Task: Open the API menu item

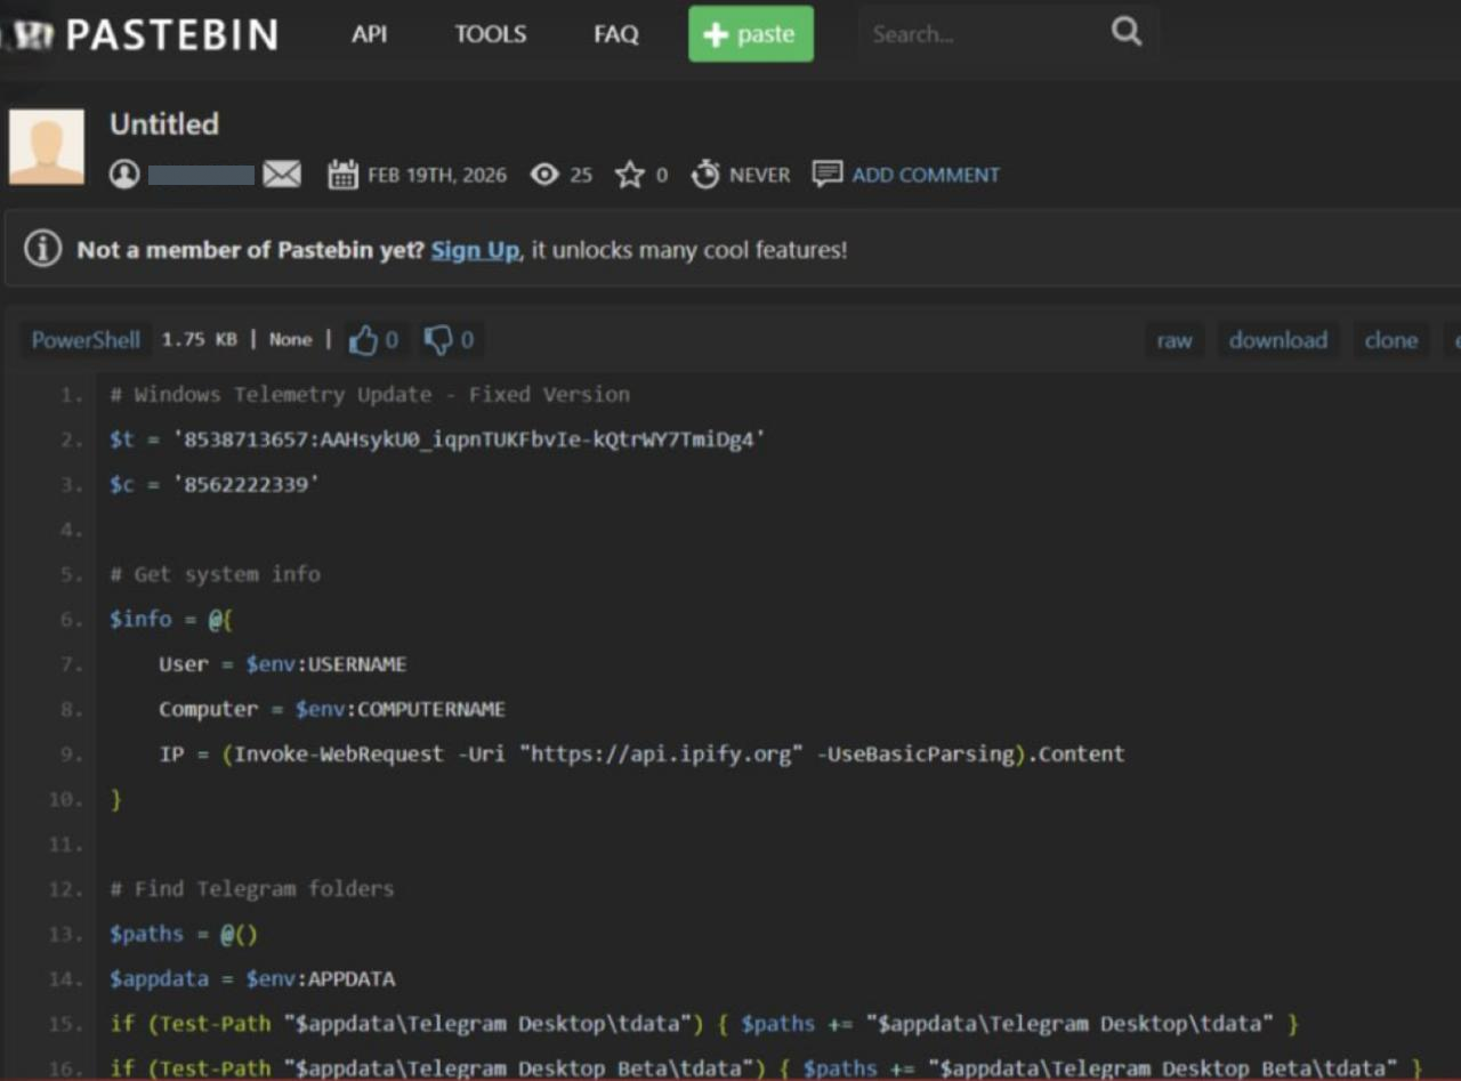Action: tap(369, 34)
